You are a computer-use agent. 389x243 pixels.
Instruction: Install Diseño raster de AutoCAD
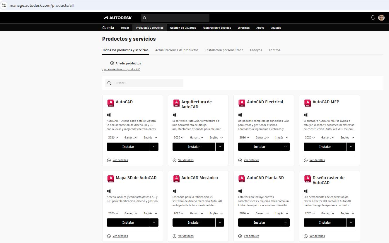click(325, 223)
